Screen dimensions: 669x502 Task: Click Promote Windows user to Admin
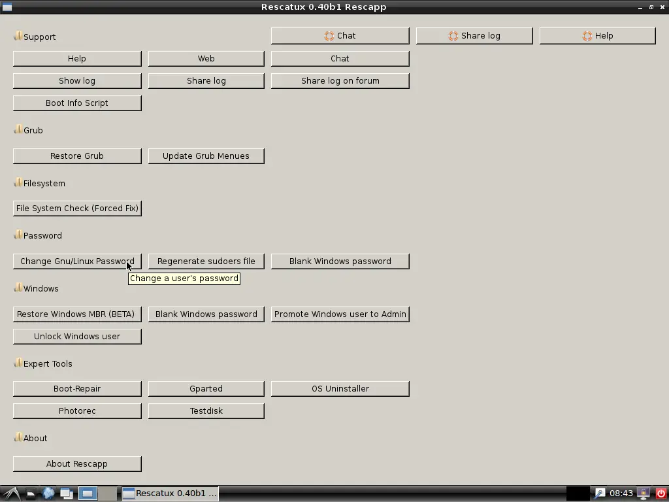[x=340, y=314]
